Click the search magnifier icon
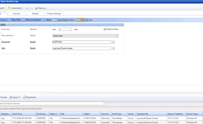Image resolution: width=203 pixels, height=124 pixels. pos(104,103)
